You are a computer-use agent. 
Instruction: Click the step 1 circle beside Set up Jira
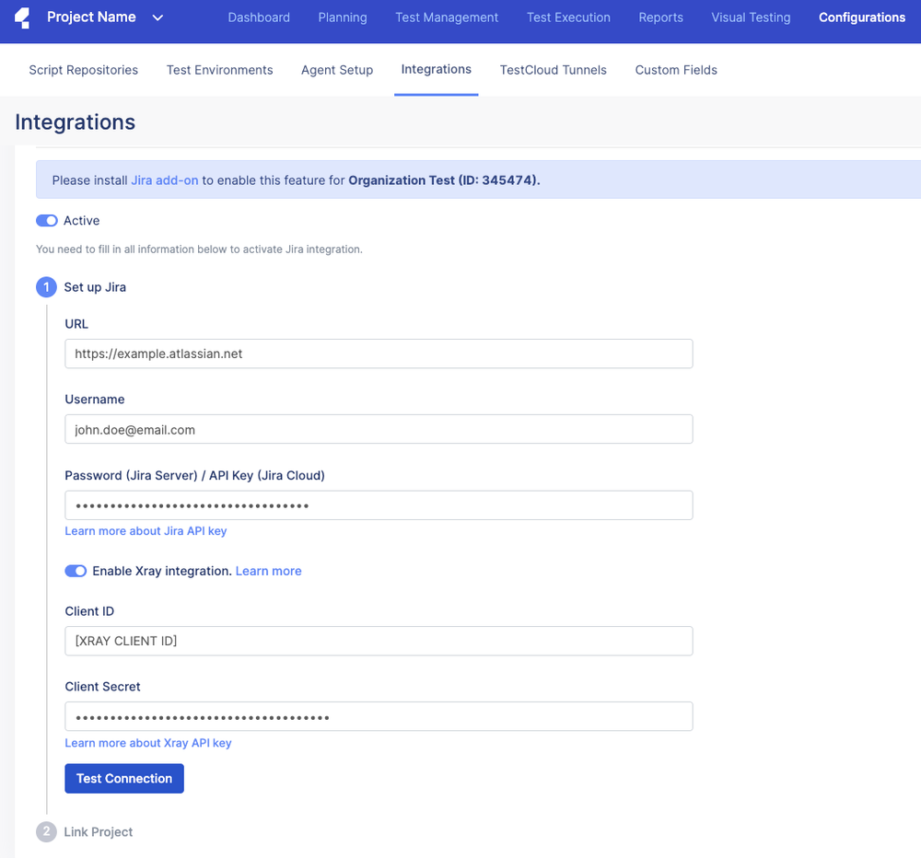coord(46,287)
